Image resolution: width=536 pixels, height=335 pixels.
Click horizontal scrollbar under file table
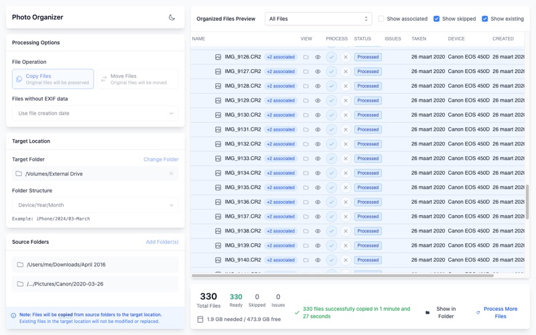pyautogui.click(x=342, y=275)
